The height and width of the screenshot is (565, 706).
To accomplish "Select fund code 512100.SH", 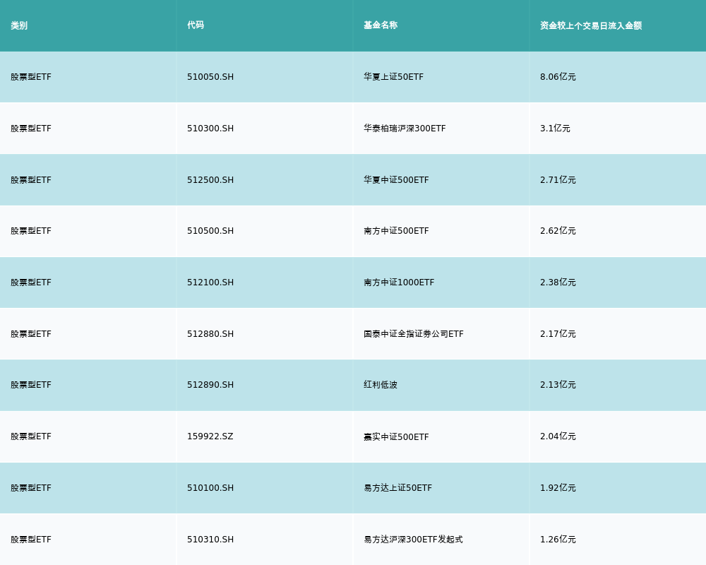I will 210,282.
